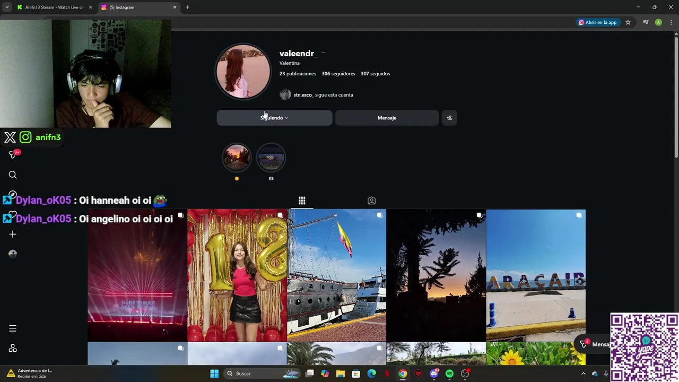Select the (5) Instagram browser tab

click(139, 7)
